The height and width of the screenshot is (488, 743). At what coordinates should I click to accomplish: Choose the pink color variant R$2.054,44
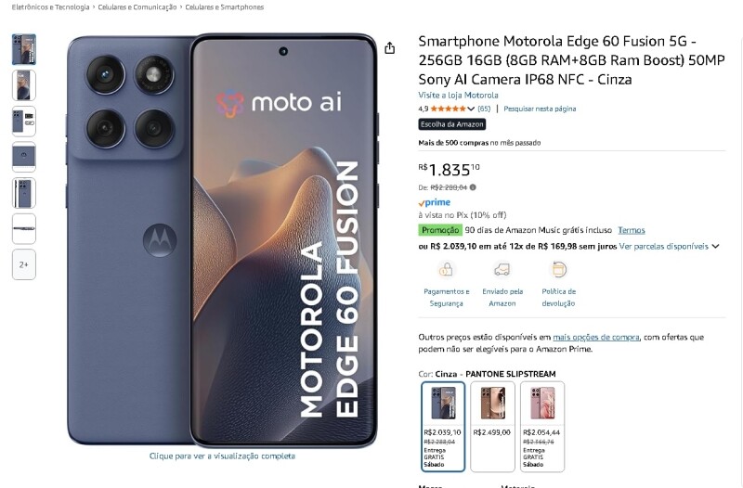pyautogui.click(x=542, y=427)
